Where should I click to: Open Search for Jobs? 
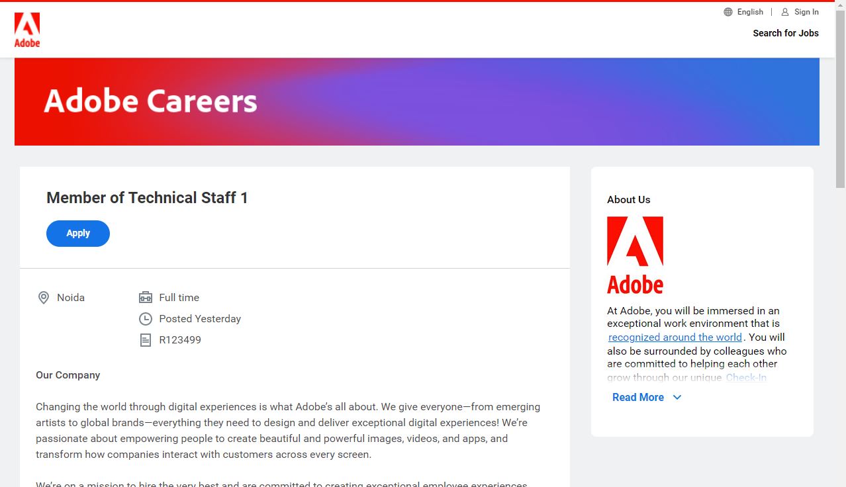(786, 33)
